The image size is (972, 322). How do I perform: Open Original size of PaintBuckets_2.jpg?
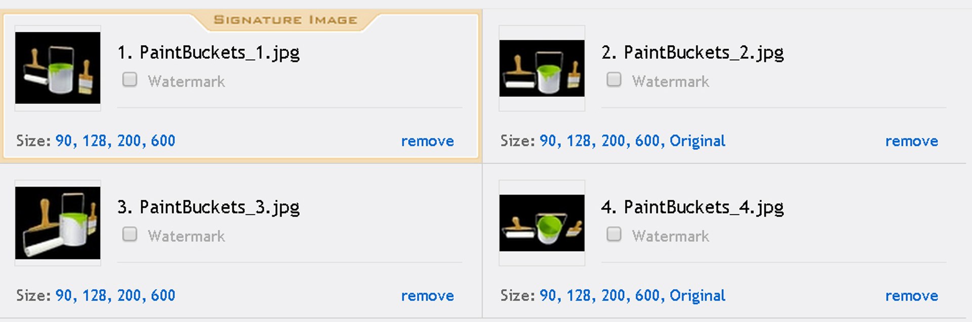pyautogui.click(x=697, y=141)
